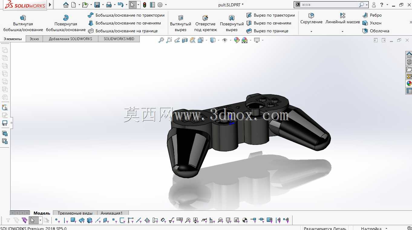Screen dimensions: 412x230
Task: Print using the printer icon
Action: (x=109, y=5)
